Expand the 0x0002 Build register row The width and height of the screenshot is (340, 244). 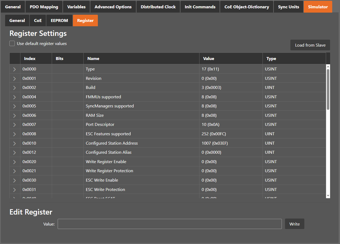14,88
